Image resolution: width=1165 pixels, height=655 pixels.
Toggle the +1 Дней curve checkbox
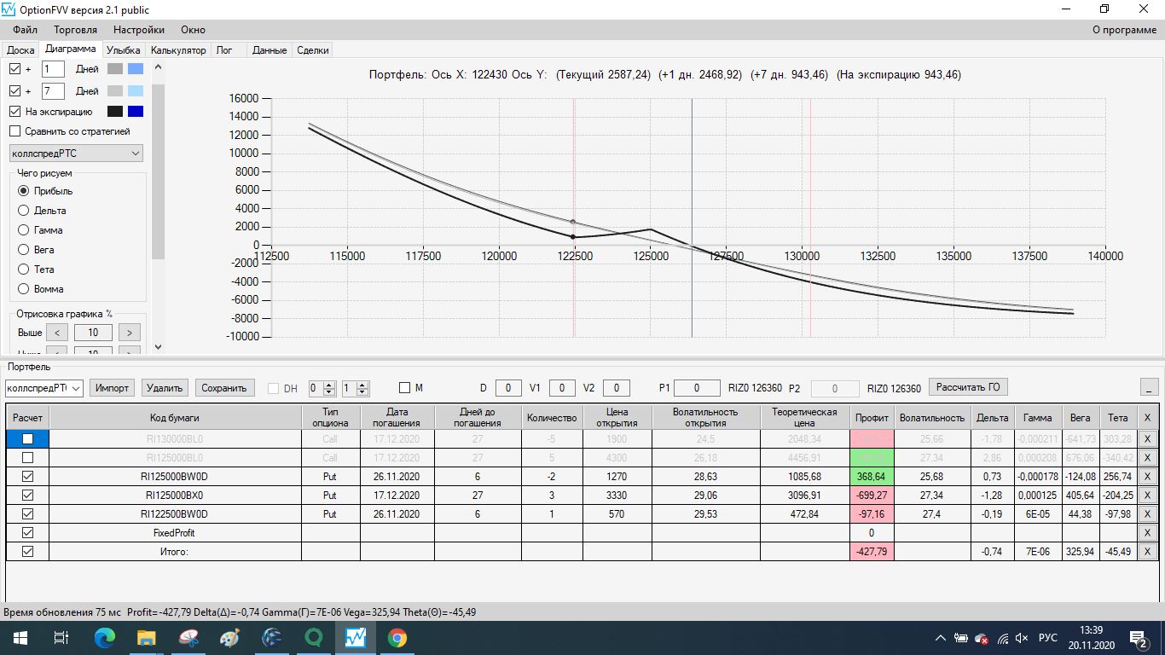click(14, 68)
